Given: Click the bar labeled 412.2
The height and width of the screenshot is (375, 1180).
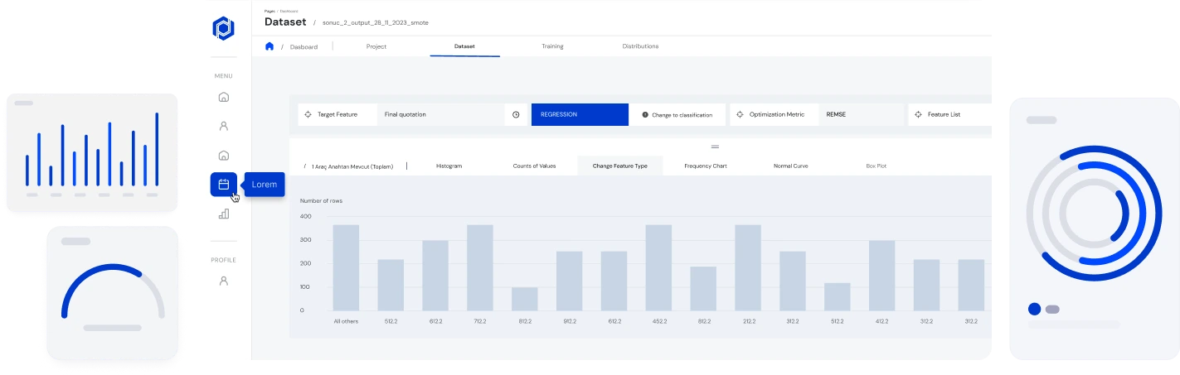Looking at the screenshot, I should (x=881, y=276).
